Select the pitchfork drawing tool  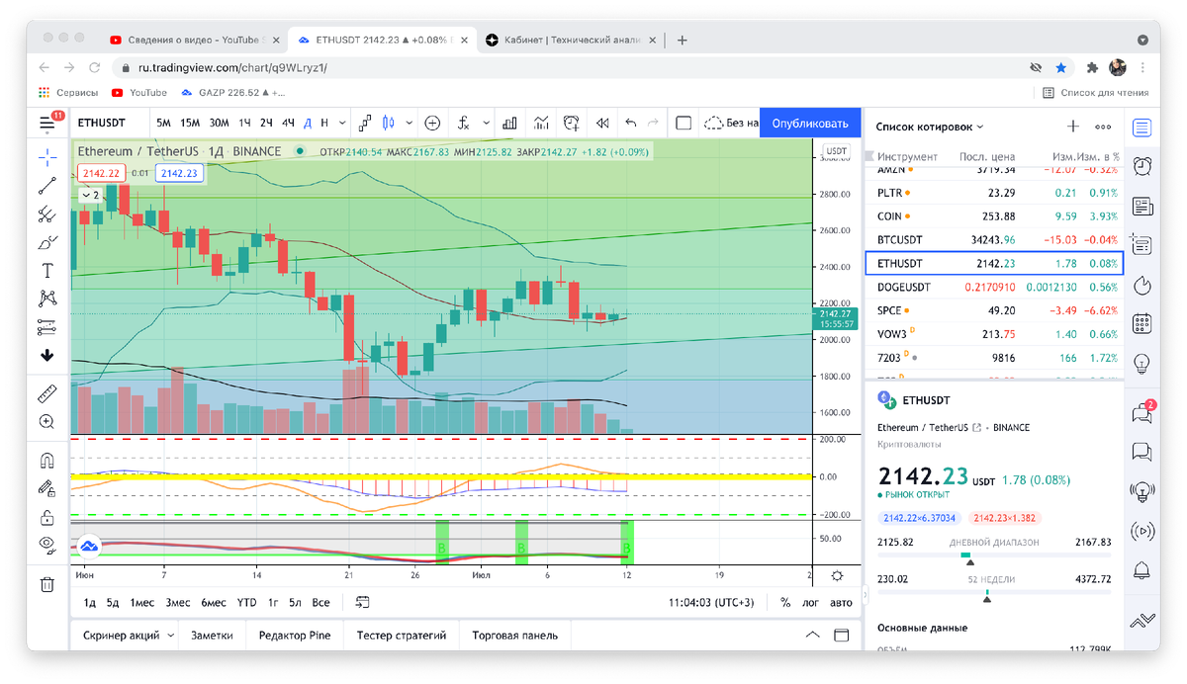(46, 214)
